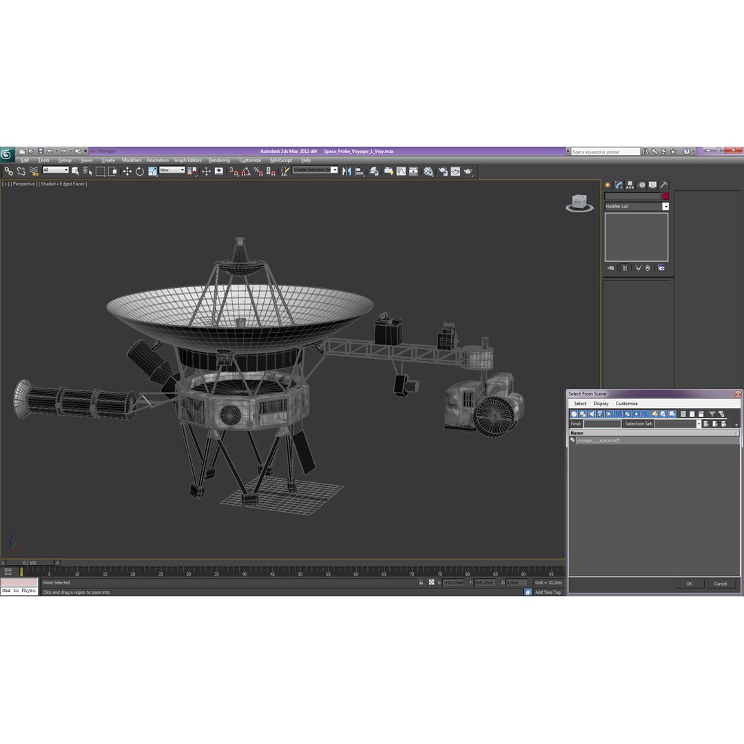Click the 3ds Max application button
The width and height of the screenshot is (744, 744).
pyautogui.click(x=7, y=154)
